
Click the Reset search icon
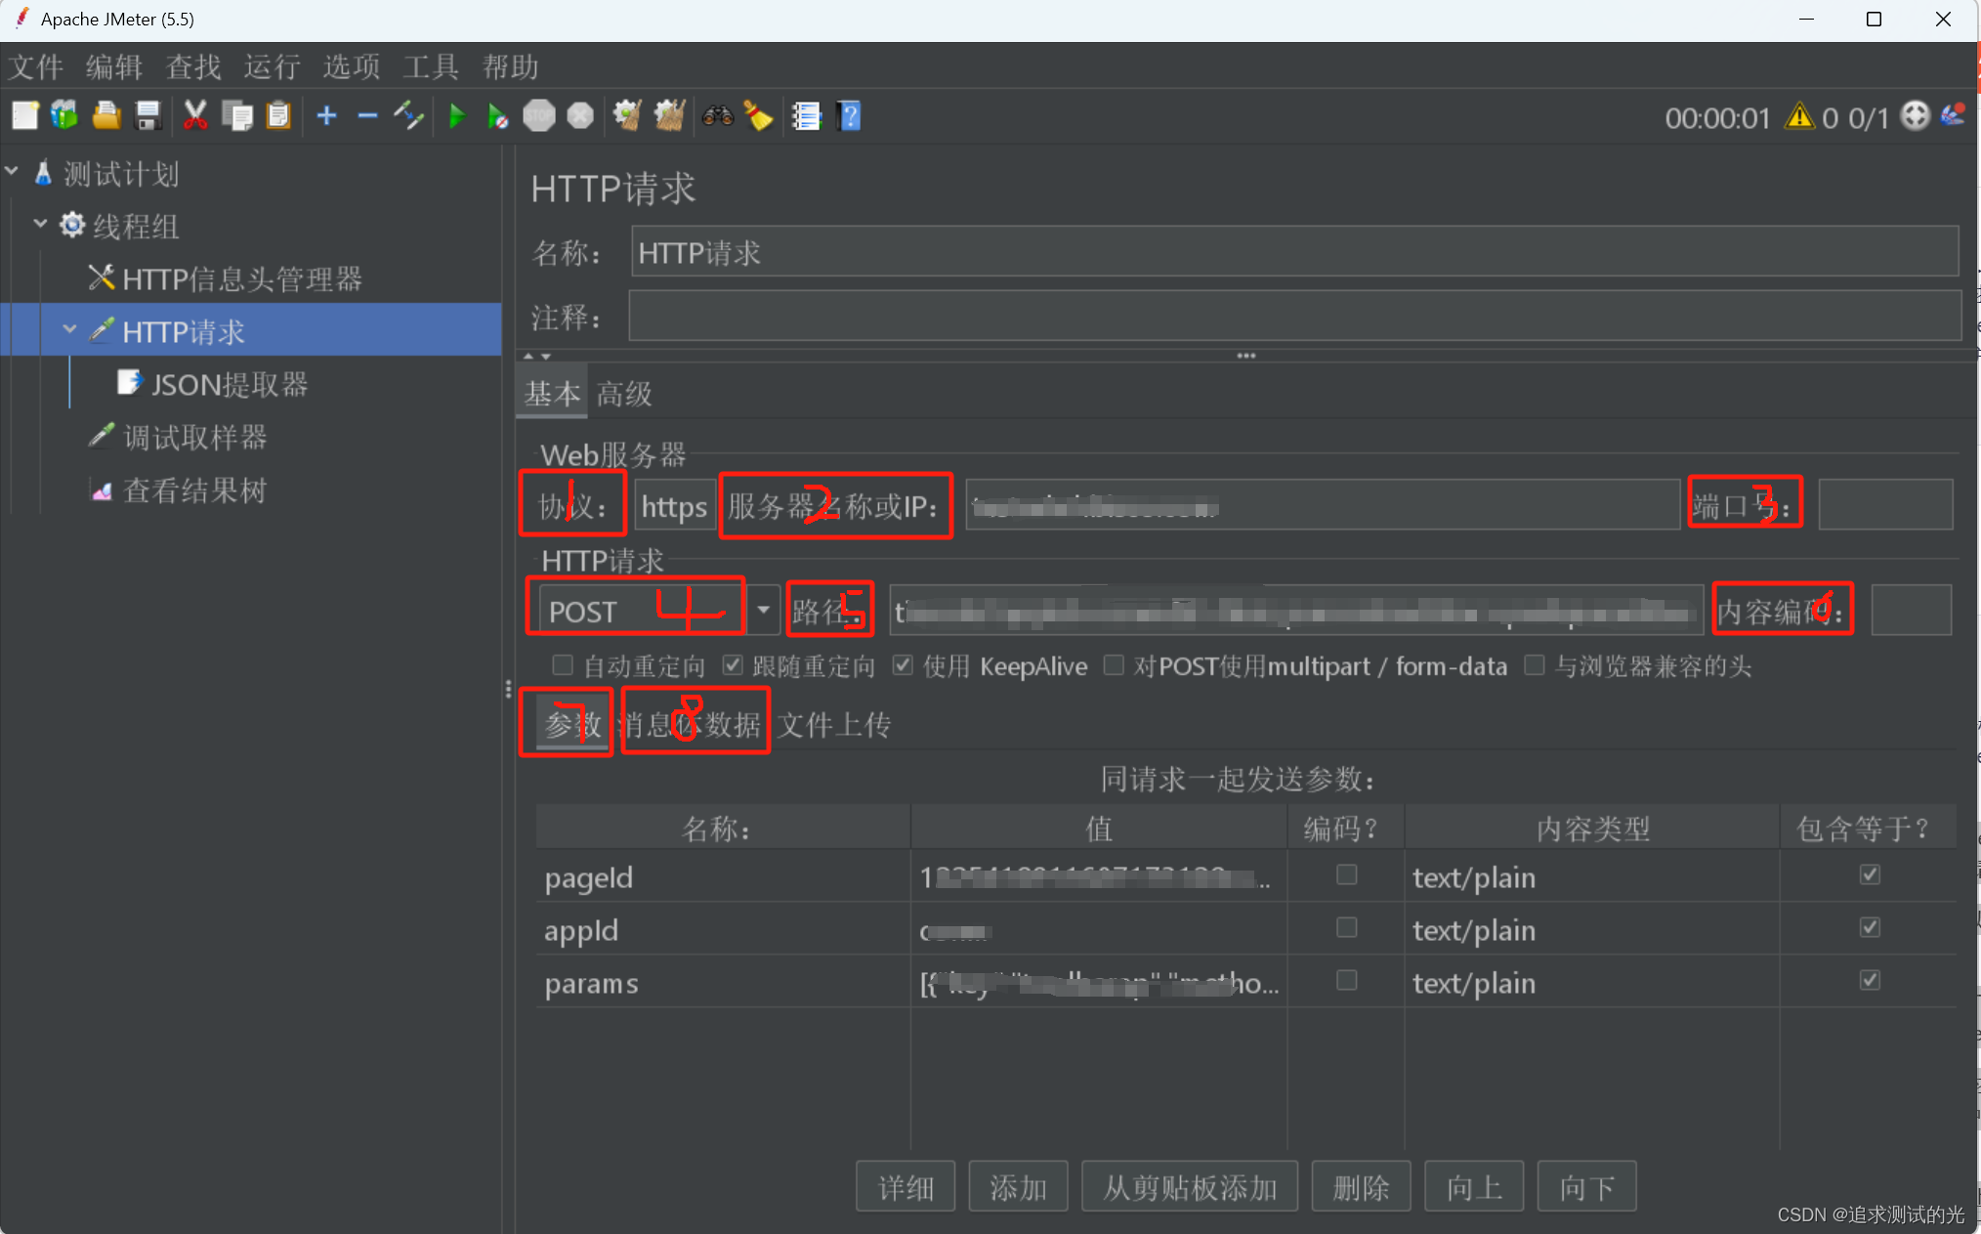pos(758,116)
